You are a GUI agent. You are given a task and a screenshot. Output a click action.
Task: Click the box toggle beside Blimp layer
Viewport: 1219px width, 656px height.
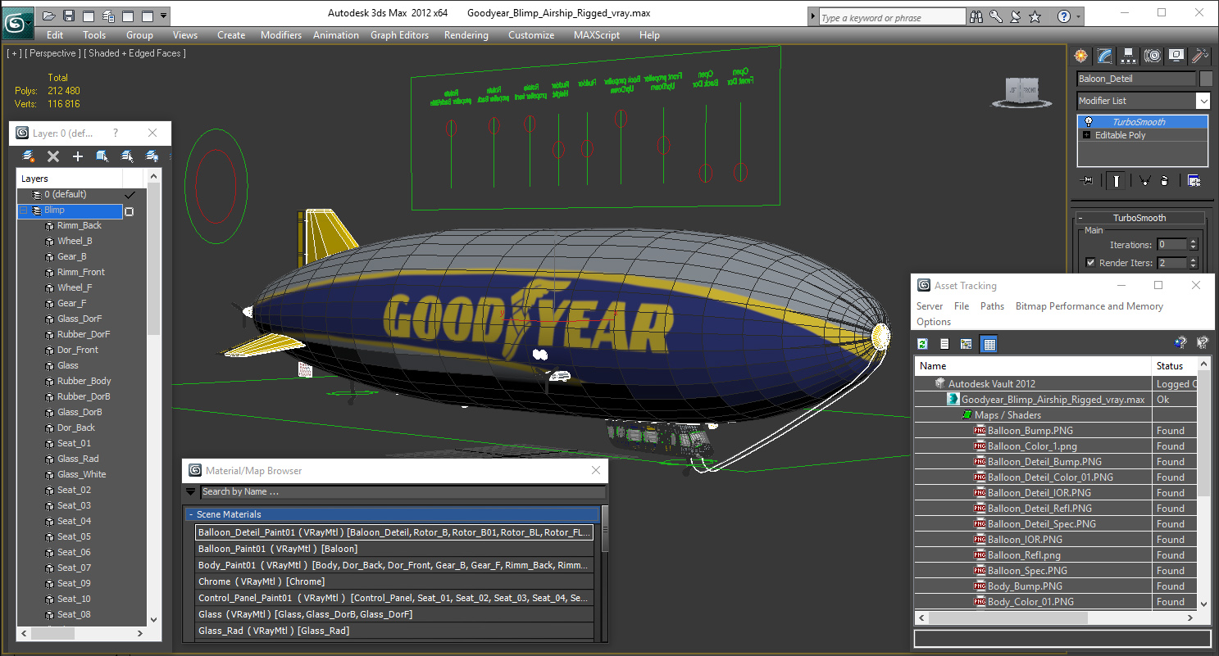click(129, 211)
